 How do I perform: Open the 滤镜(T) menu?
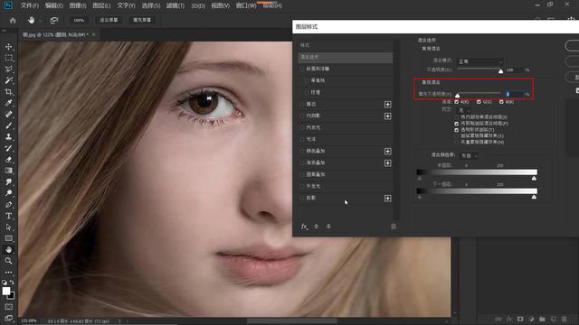[x=175, y=5]
